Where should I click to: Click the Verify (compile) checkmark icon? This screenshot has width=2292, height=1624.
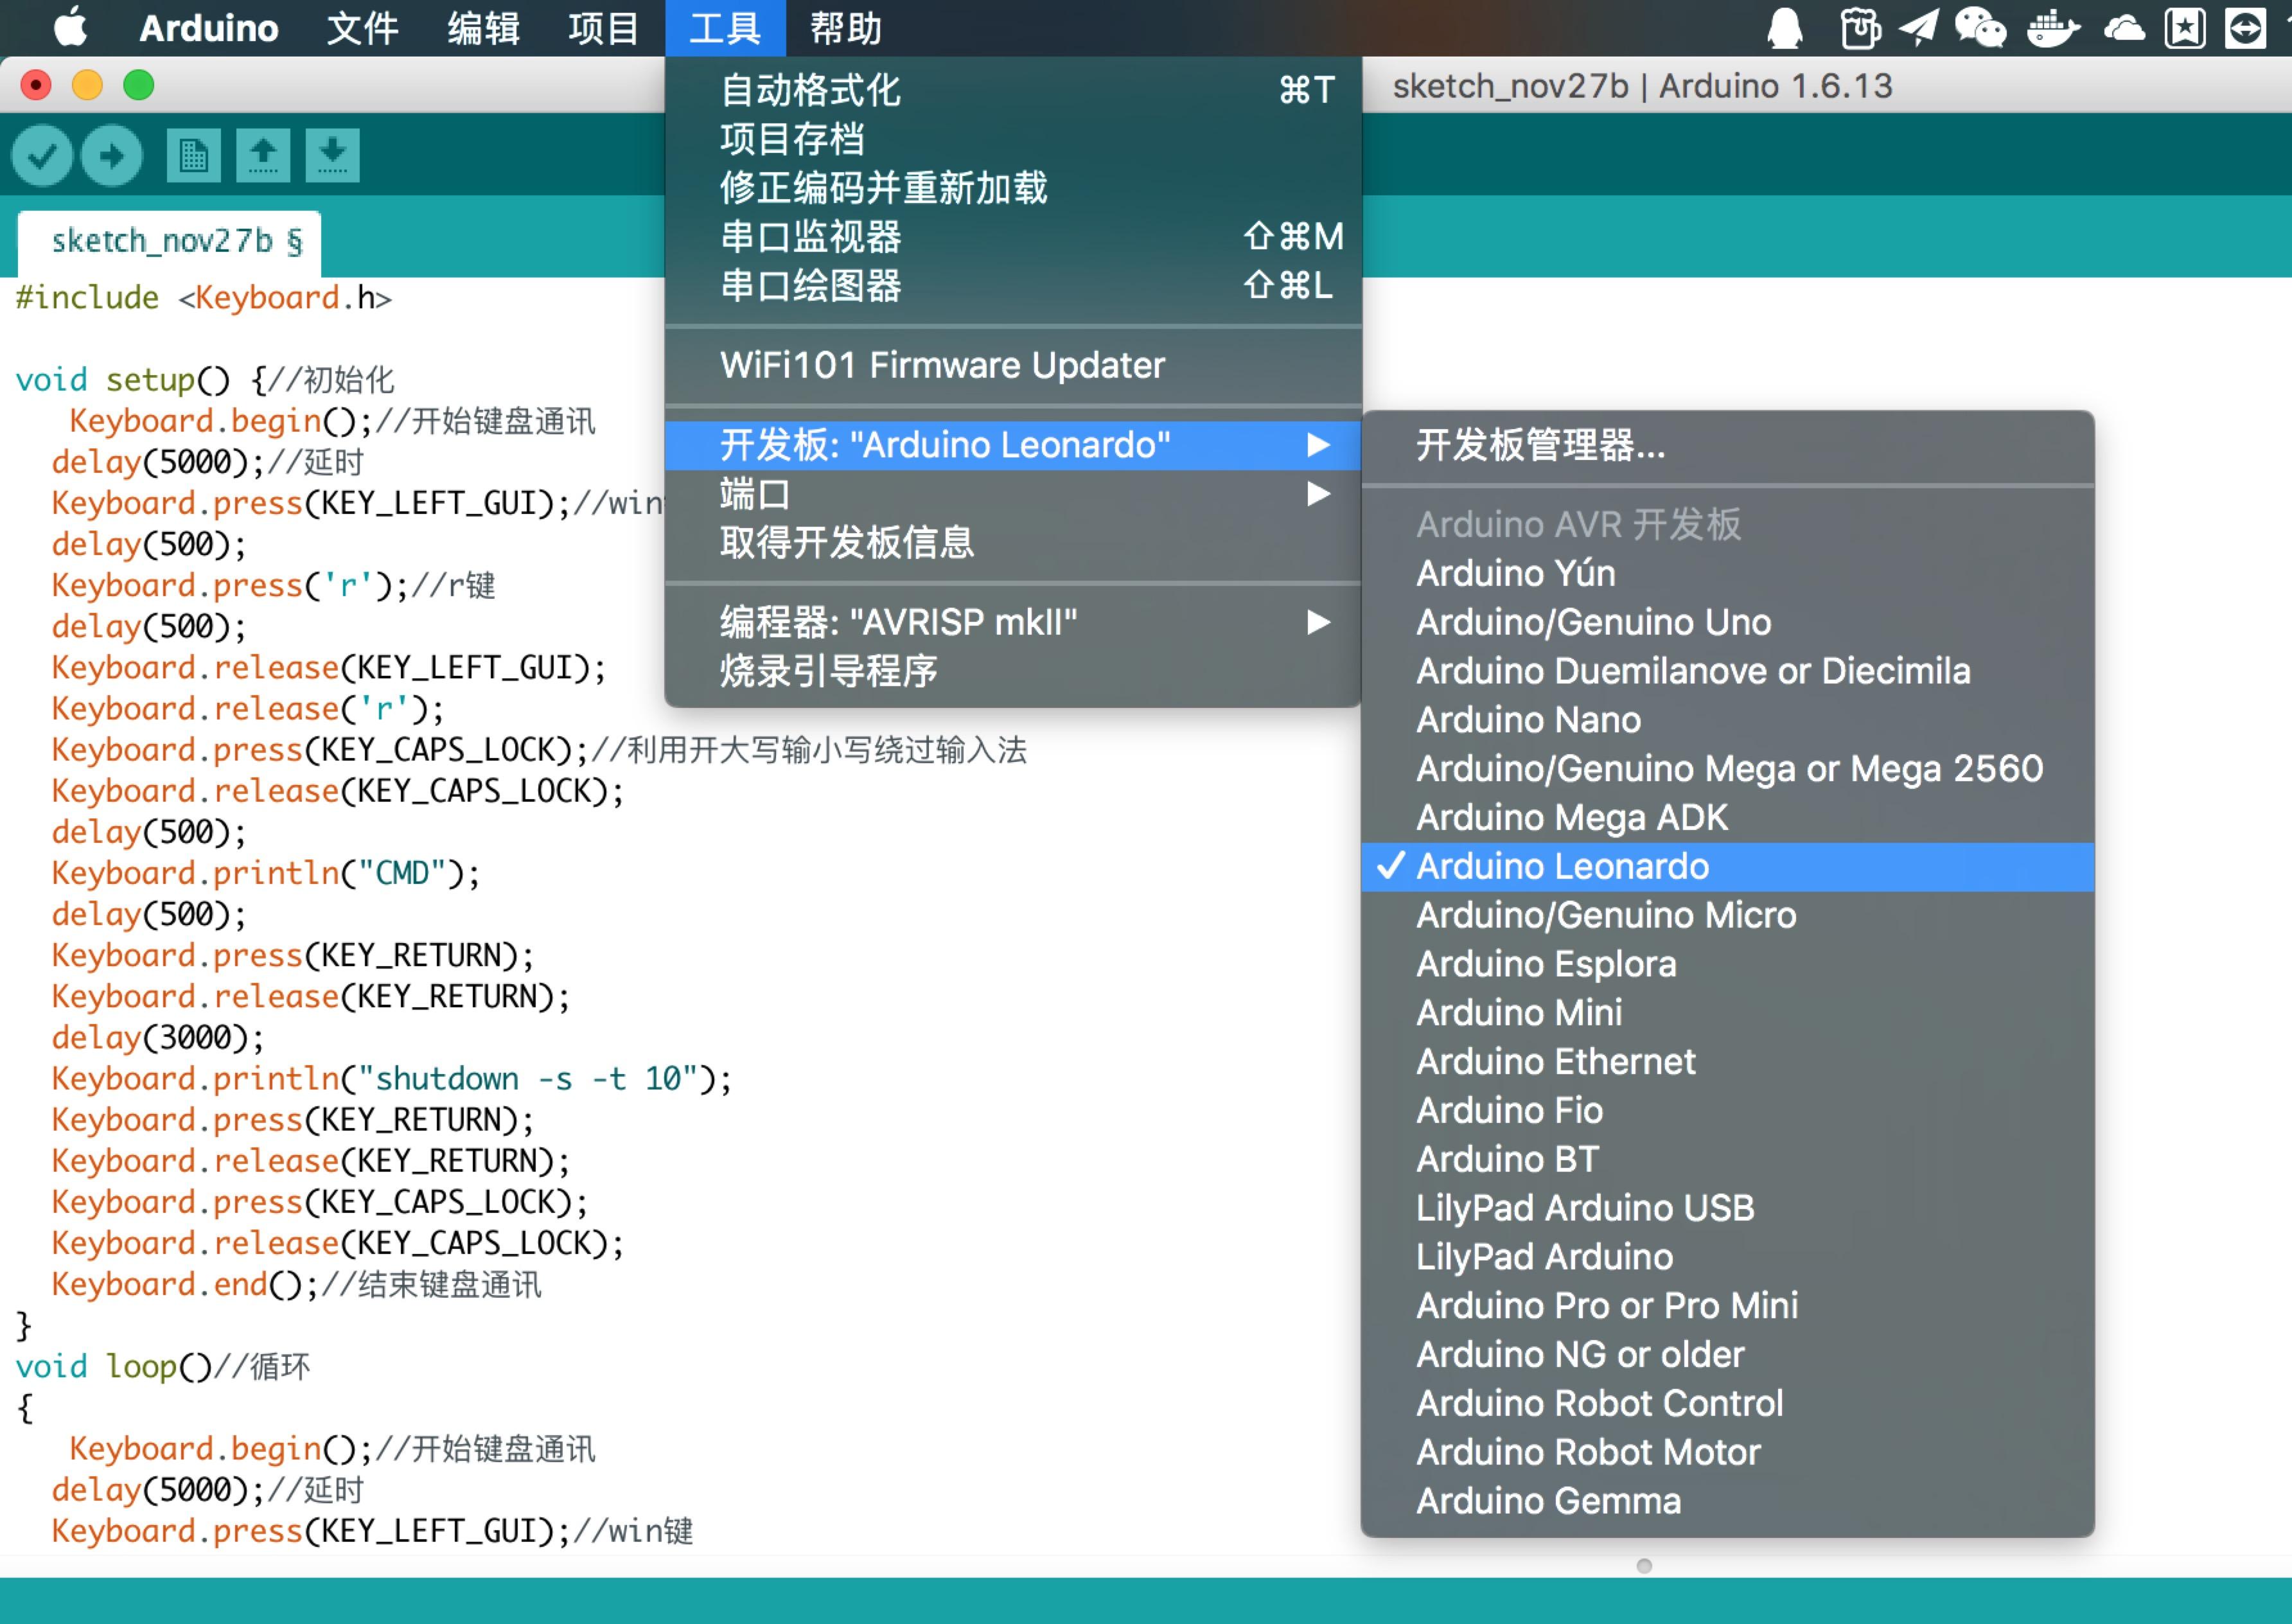(x=42, y=155)
